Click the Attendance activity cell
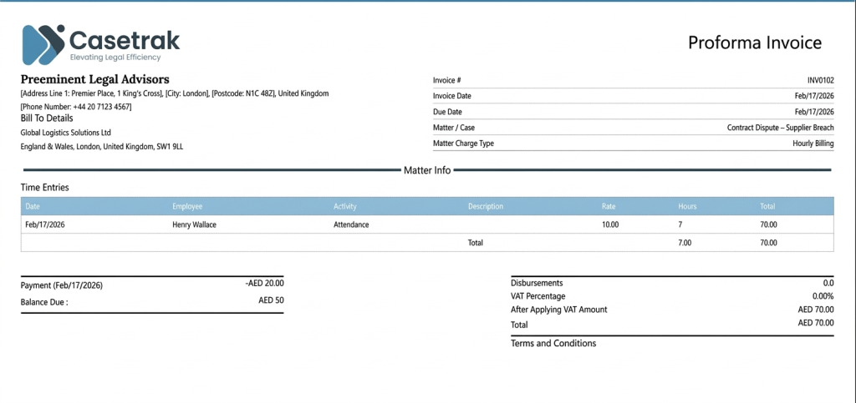The image size is (856, 403). 351,224
